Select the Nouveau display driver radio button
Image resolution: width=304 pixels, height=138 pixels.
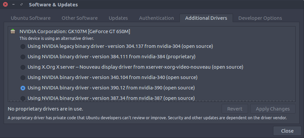tap(23, 67)
